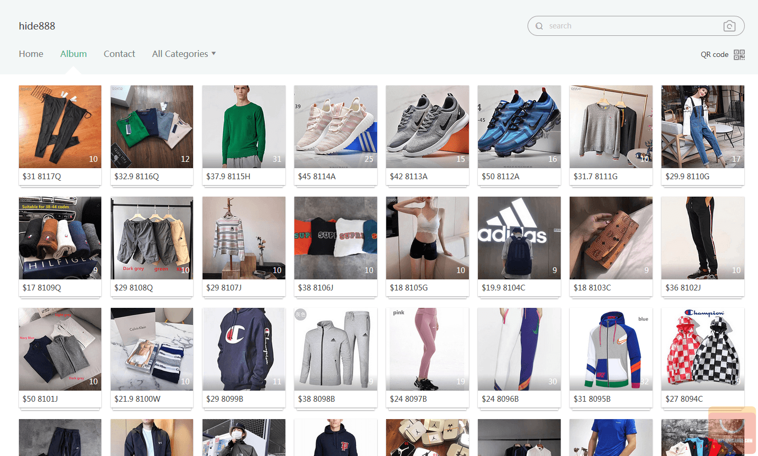Click the camera image-search icon
The width and height of the screenshot is (758, 456).
pos(730,26)
